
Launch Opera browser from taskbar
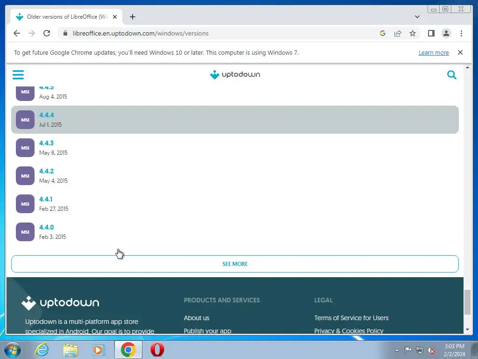click(157, 350)
